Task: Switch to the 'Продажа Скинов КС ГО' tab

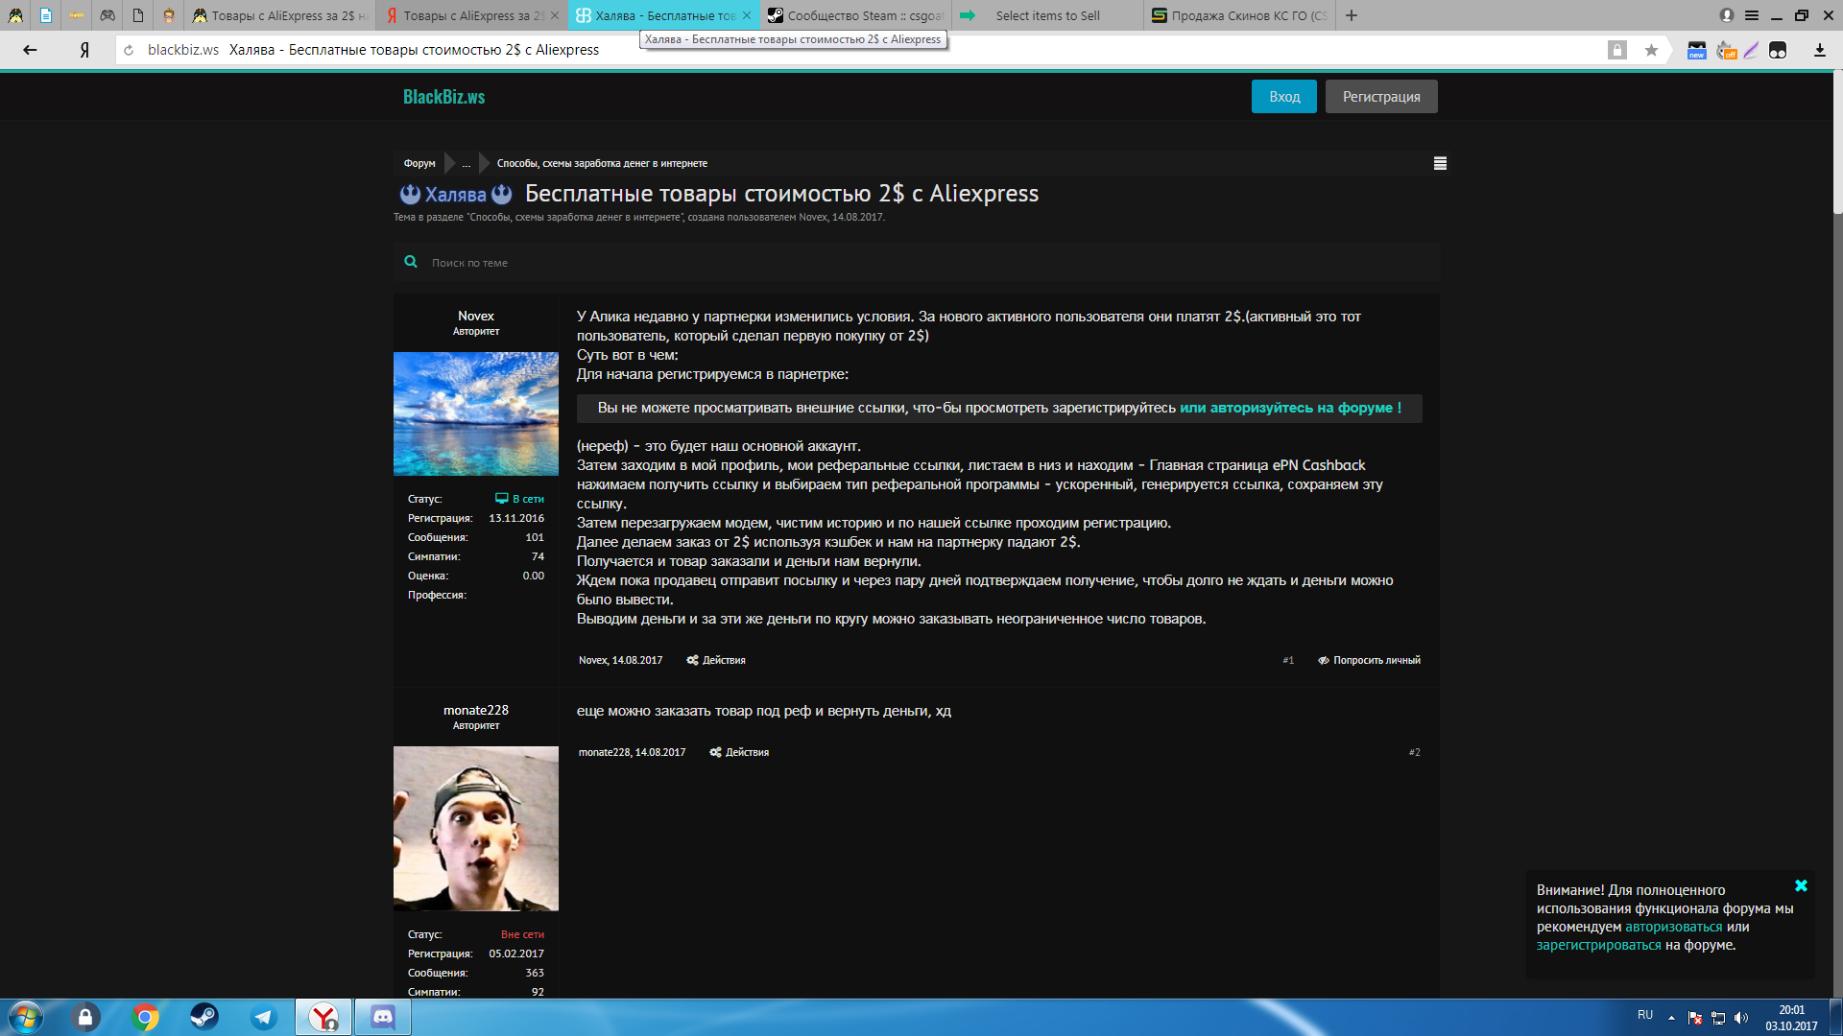Action: pos(1238,15)
